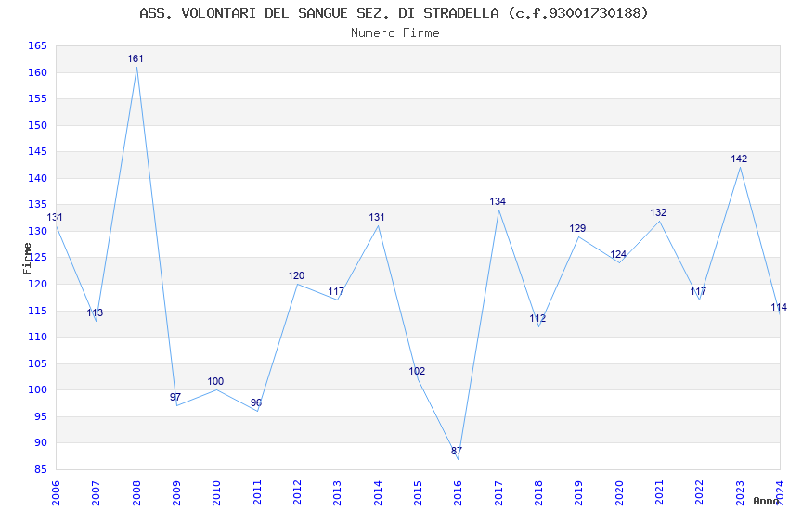
Task: Click the 2012 year label on x-axis
Action: [297, 493]
